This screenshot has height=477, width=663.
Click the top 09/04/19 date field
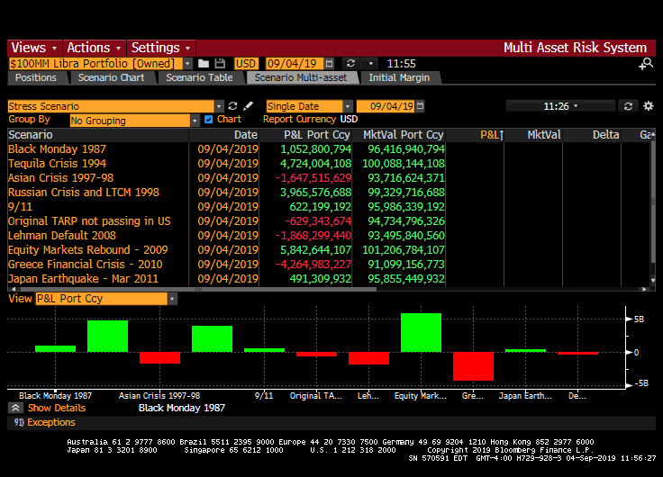[x=295, y=64]
